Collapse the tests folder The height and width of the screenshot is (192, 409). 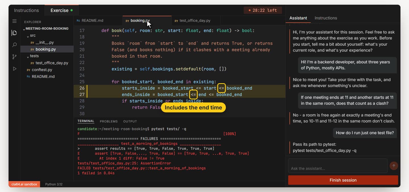coord(33,56)
